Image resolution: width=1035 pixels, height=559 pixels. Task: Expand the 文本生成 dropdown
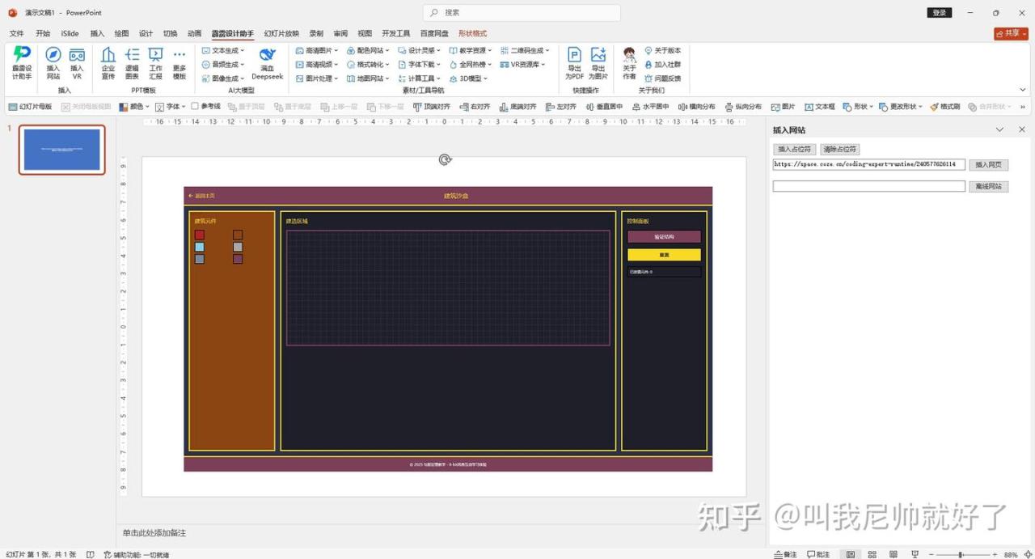click(x=223, y=50)
